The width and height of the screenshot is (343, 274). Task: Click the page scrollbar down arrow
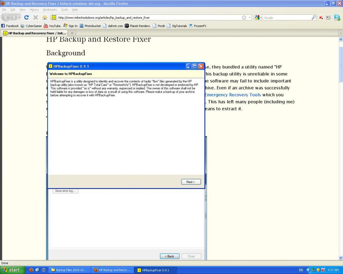coord(340,258)
